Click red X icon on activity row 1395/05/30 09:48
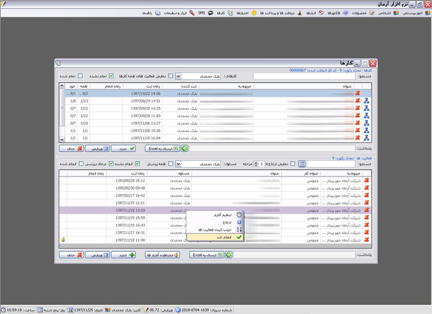Image resolution: width=432 pixels, height=314 pixels. (x=367, y=188)
